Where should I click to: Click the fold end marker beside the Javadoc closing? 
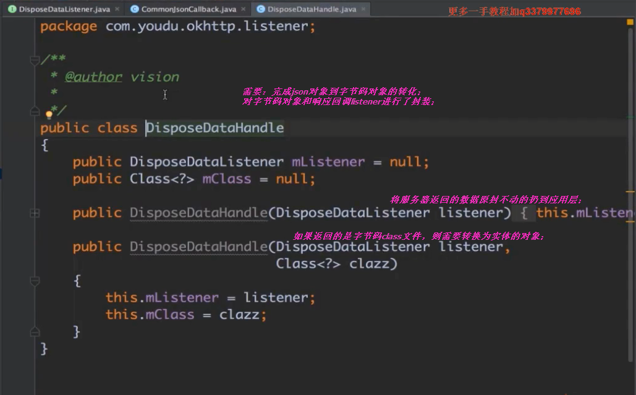coord(35,111)
